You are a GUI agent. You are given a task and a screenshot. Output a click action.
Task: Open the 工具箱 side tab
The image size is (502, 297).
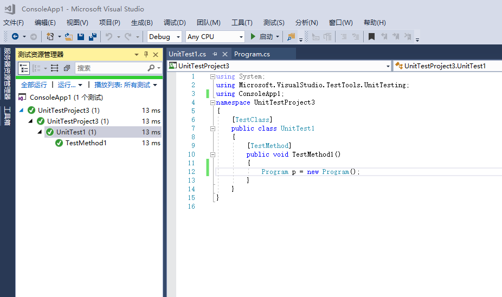coord(7,116)
